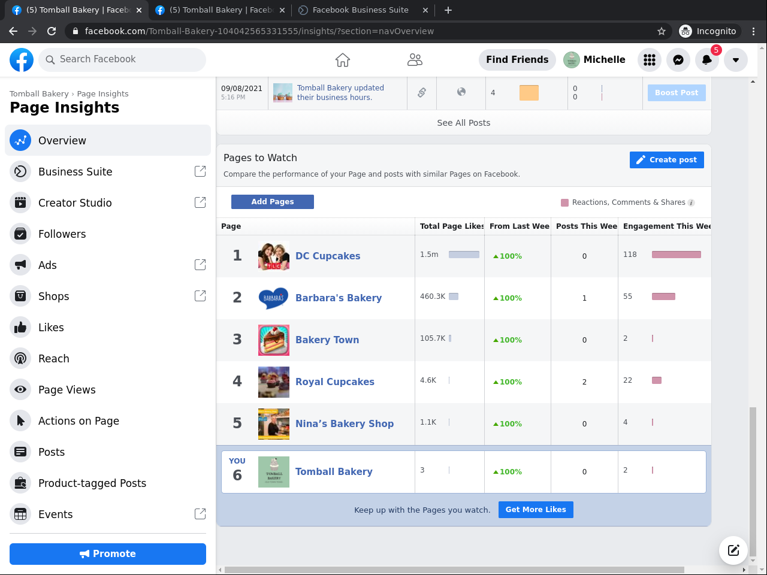Open Tomball Bakery updated business hours post
This screenshot has height=575, width=767.
tap(340, 93)
